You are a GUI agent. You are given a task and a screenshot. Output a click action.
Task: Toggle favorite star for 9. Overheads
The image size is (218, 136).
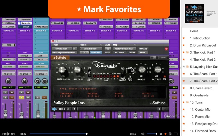coord(184,95)
